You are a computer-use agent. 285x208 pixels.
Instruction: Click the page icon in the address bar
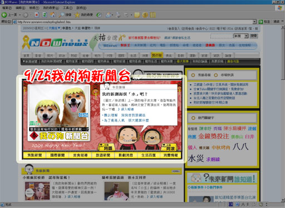[15, 22]
